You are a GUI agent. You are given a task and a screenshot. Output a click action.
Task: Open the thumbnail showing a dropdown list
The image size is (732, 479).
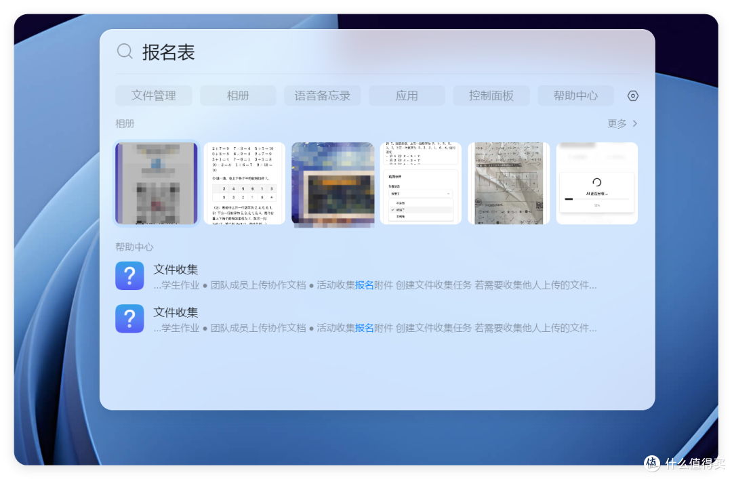(421, 184)
